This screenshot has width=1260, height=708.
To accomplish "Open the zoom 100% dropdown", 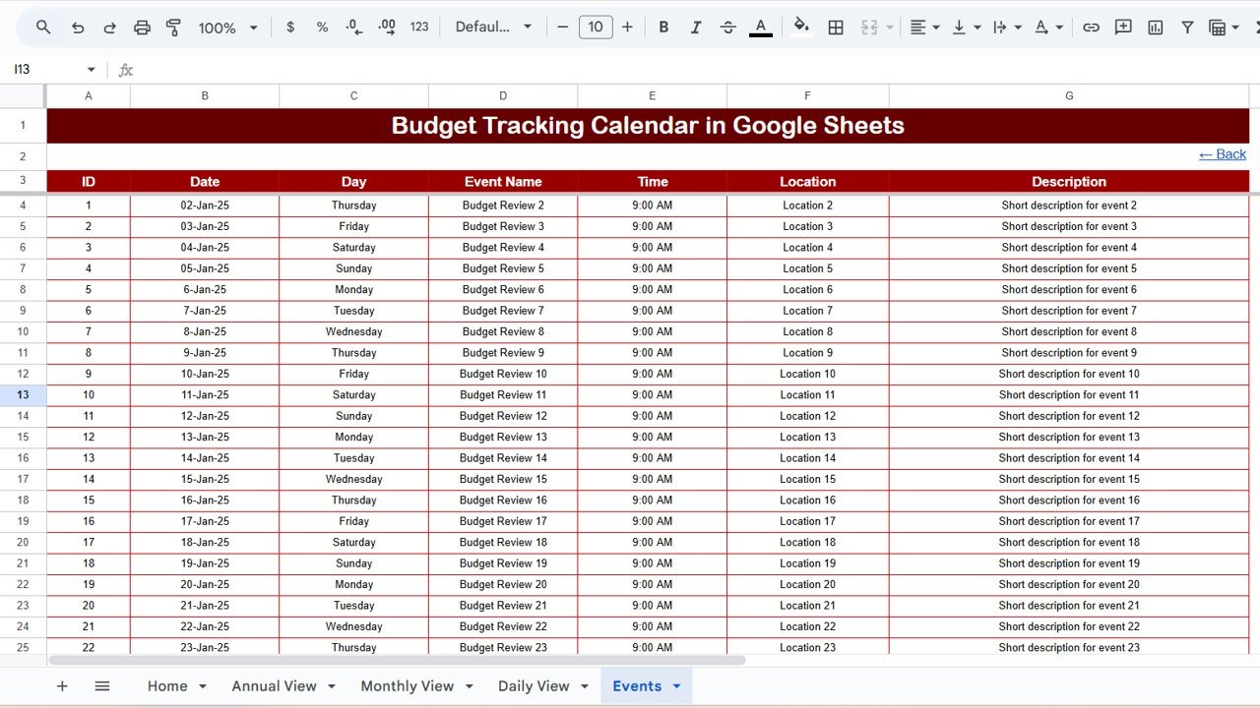I will coord(228,28).
